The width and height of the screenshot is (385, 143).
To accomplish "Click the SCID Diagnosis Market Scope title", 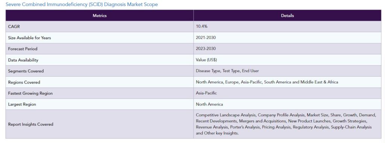I will 82,4.
